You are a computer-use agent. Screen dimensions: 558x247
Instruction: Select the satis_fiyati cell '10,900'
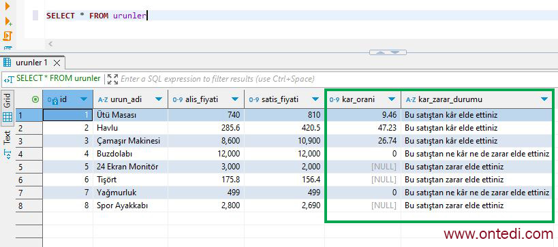tap(285, 141)
